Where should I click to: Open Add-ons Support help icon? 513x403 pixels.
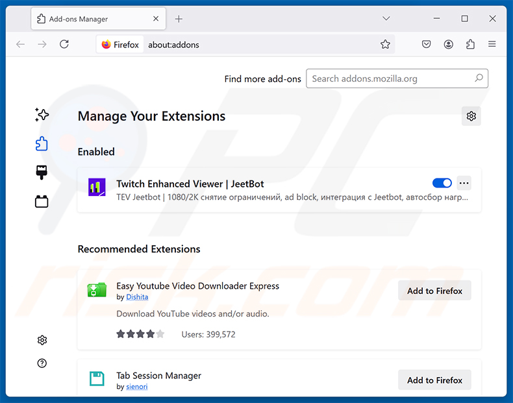(x=42, y=363)
